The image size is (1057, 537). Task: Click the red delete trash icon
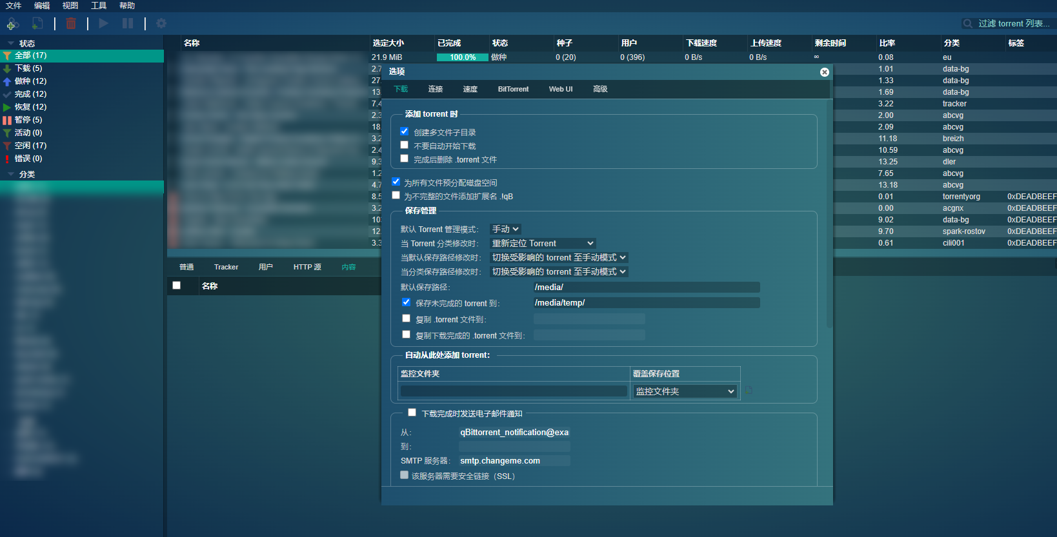[71, 24]
